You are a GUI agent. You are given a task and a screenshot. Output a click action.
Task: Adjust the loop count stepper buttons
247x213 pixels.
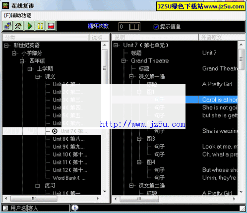[134, 27]
